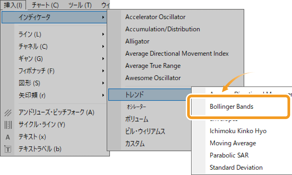The image size is (292, 175).
Task: Click the Text tool A icon
Action: (8, 137)
